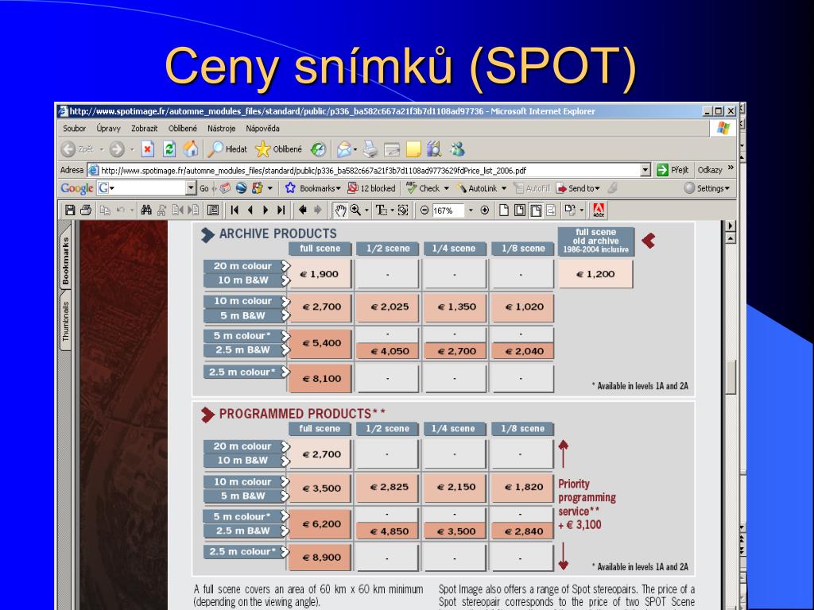Open the Zobrazit menu

(145, 128)
